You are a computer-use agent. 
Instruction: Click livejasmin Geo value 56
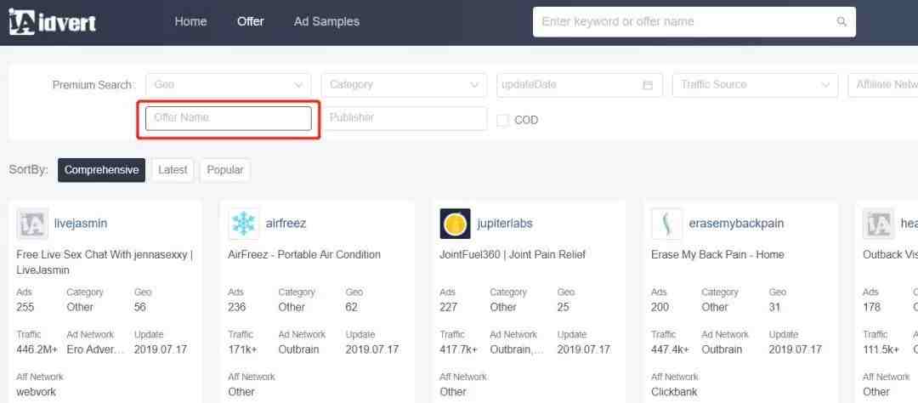pos(140,307)
